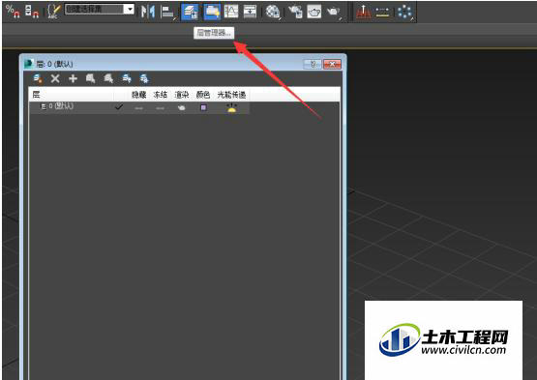Image resolution: width=537 pixels, height=380 pixels.
Task: Click the red axis pivot icon in toolbar
Action: (x=364, y=12)
